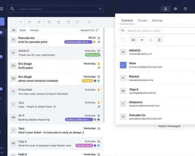Viewport: 195px width, 156px height.
Task: Filter messages by Unread
Action: coord(34,30)
